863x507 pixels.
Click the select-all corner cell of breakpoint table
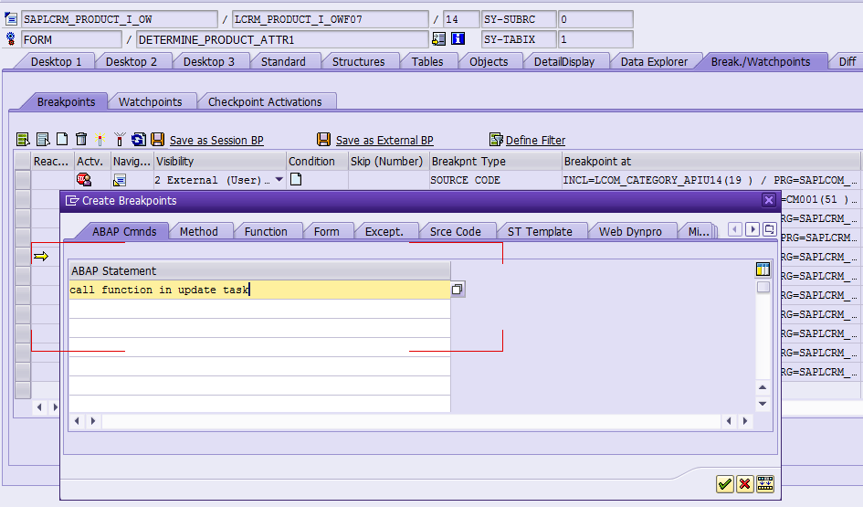23,161
